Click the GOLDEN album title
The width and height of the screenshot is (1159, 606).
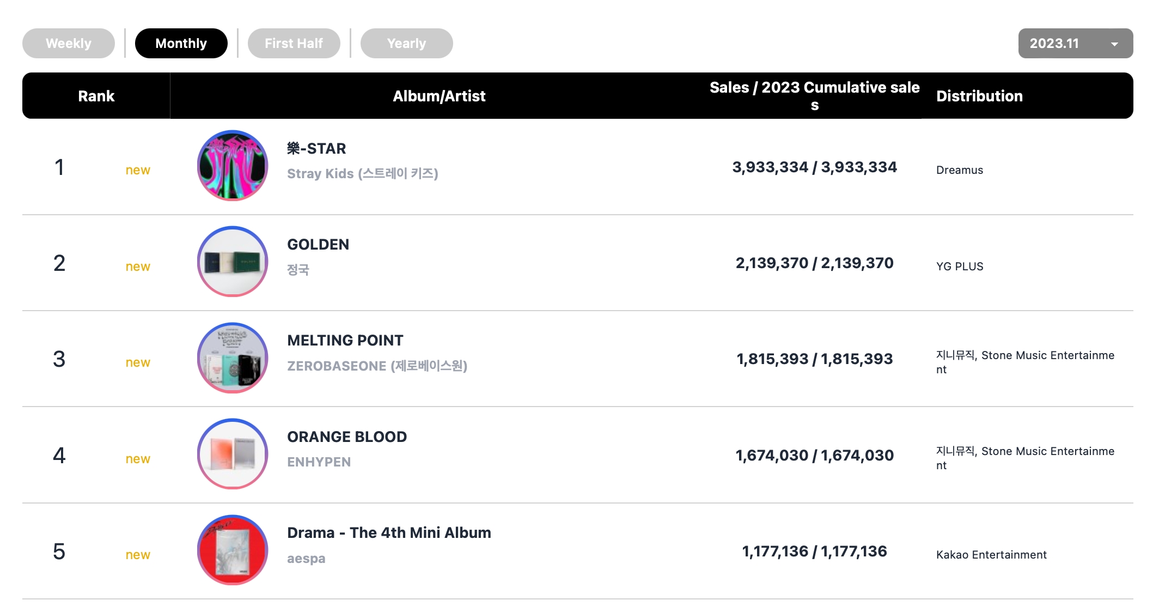pos(318,244)
